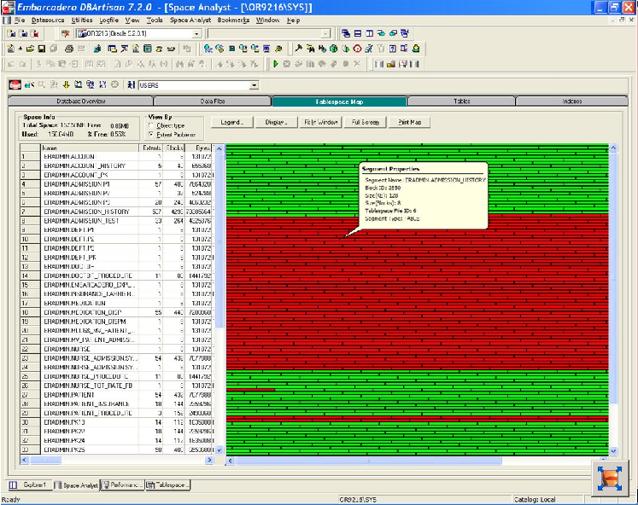Click the Blocks column header
638x505 pixels.
173,148
